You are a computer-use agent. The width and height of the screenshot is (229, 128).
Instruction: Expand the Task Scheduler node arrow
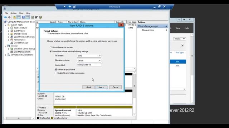click(9, 28)
